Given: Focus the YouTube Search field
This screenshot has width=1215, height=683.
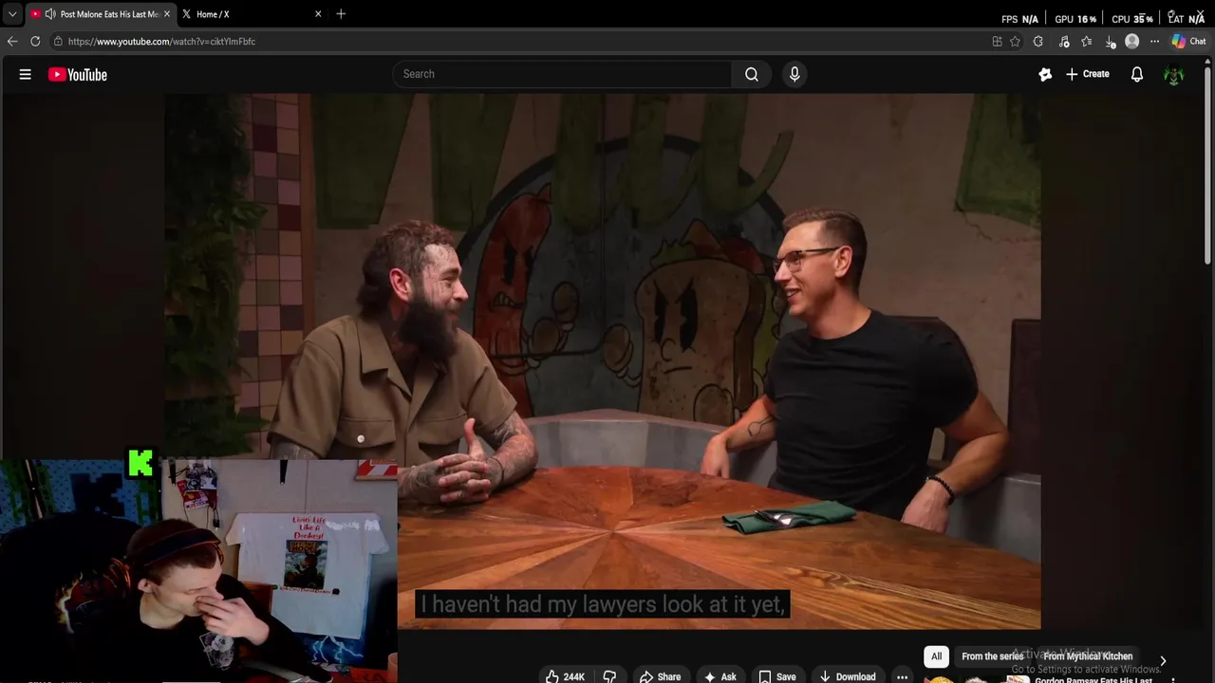Looking at the screenshot, I should (x=562, y=74).
